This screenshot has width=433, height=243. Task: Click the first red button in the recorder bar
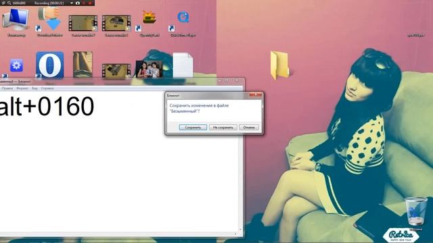click(x=84, y=3)
